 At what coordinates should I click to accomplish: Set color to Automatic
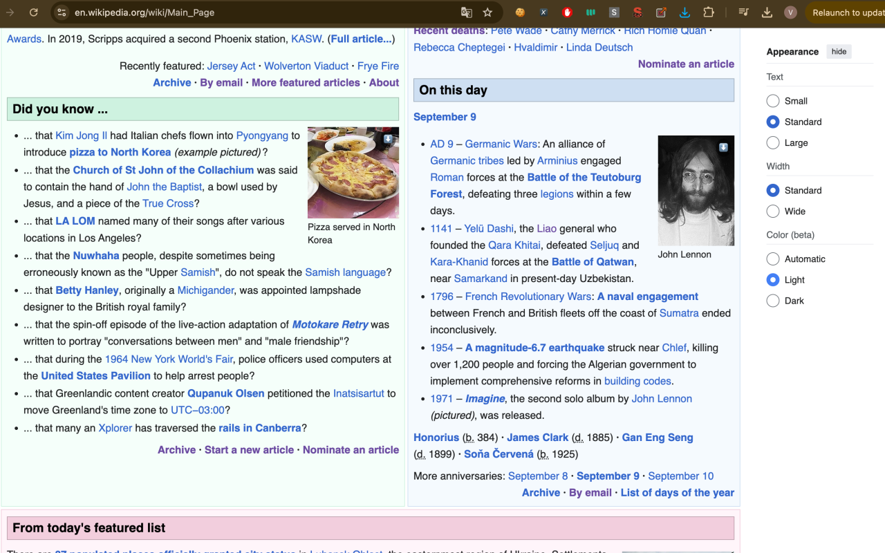pos(773,259)
